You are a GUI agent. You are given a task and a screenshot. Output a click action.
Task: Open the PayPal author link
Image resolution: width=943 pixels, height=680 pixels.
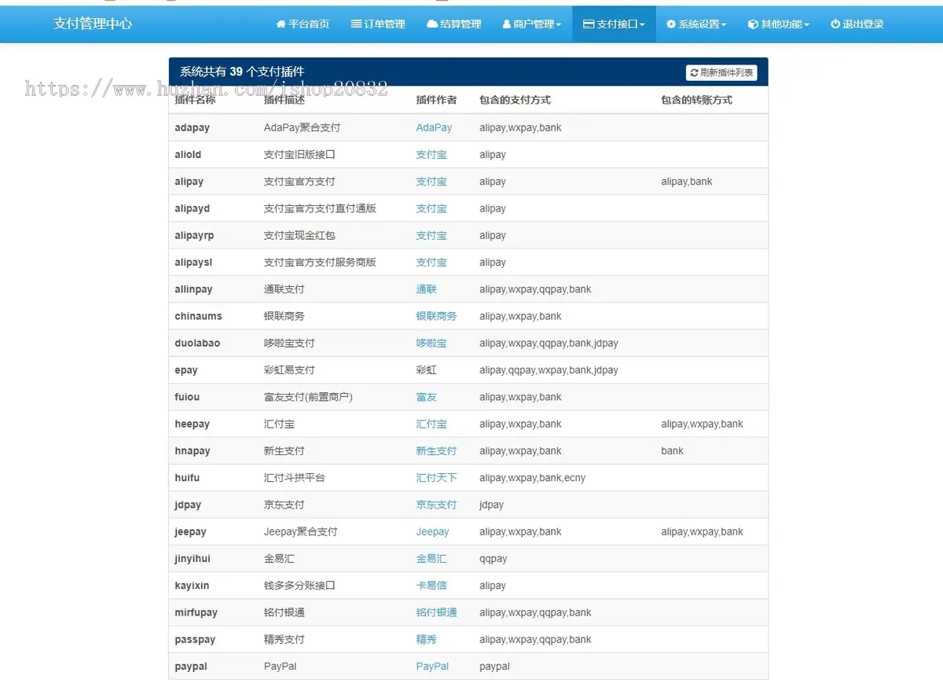pyautogui.click(x=432, y=666)
